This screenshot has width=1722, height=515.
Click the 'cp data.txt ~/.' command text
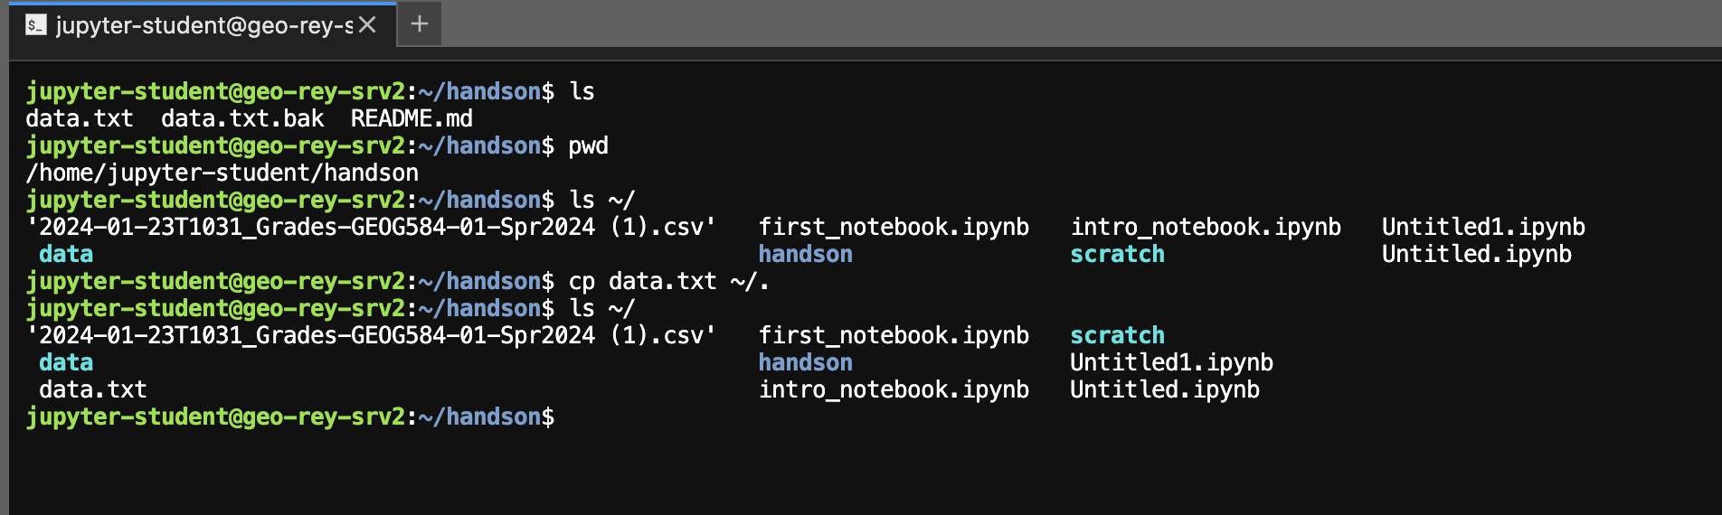pos(668,281)
